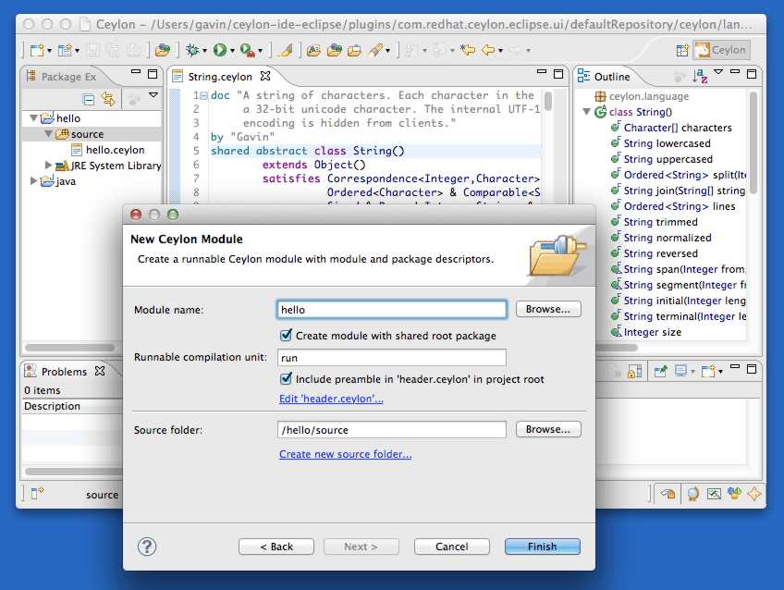Focus the Module name input field
Viewport: 784px width, 590px height.
coord(391,310)
